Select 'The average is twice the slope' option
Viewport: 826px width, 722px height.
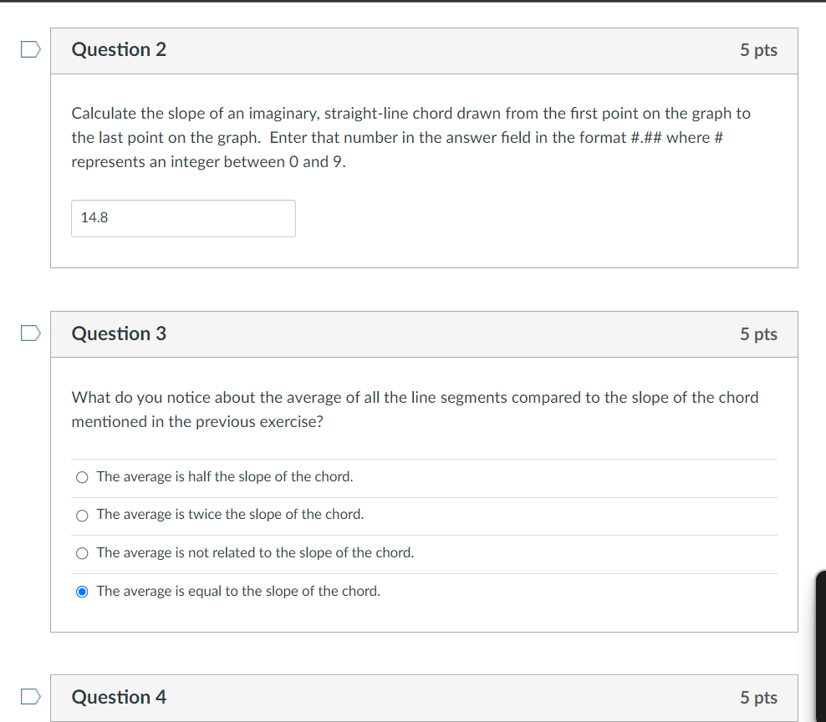tap(82, 515)
